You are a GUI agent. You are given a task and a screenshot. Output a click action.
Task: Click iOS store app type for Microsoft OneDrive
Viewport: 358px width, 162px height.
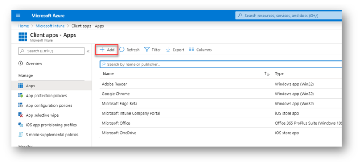point(287,133)
